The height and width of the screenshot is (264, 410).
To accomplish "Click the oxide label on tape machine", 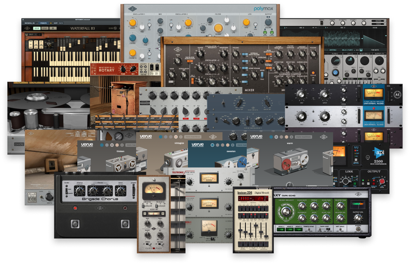I will (19, 144).
